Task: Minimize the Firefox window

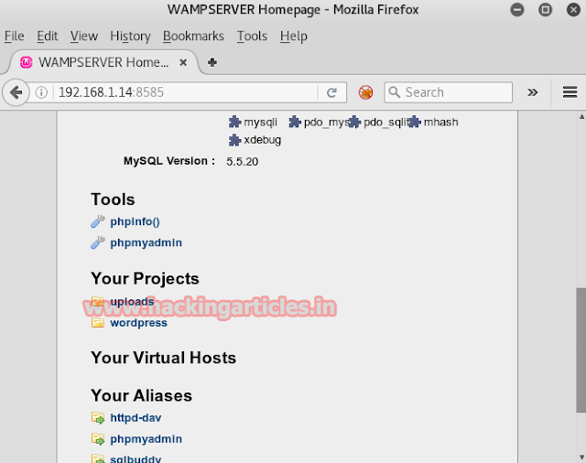Action: (x=517, y=9)
